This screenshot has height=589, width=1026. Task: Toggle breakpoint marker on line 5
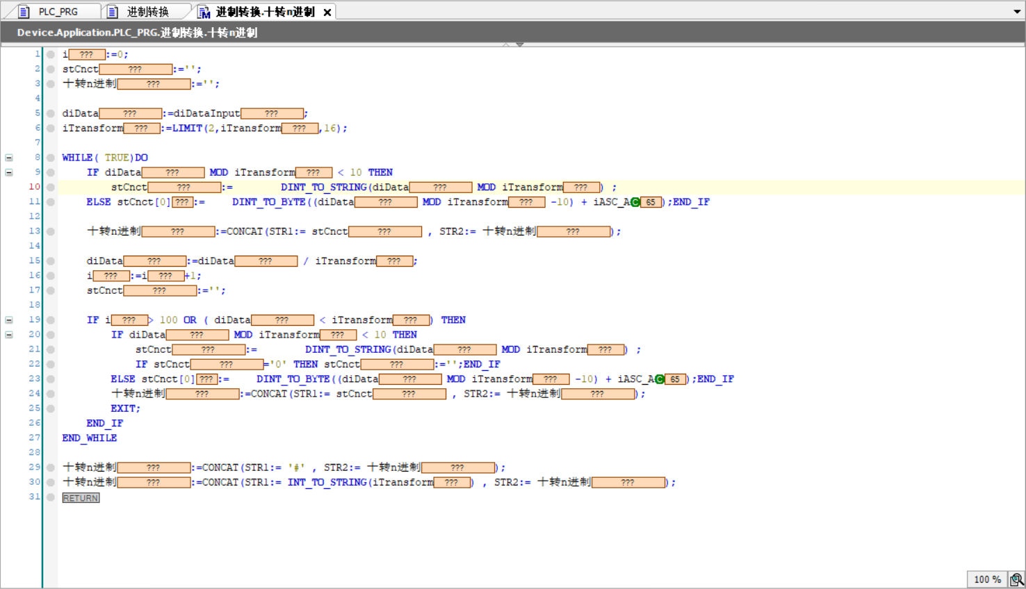click(x=51, y=113)
